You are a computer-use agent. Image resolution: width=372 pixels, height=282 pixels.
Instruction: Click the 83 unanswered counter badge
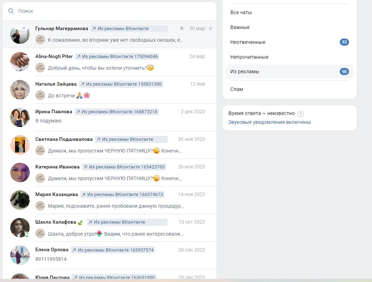point(344,42)
